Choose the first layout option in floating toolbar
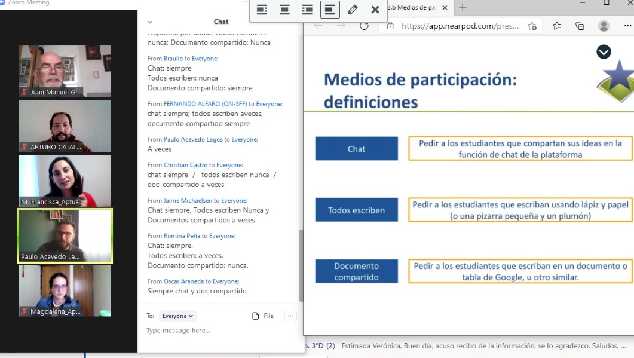Image resolution: width=634 pixels, height=358 pixels. pyautogui.click(x=262, y=10)
